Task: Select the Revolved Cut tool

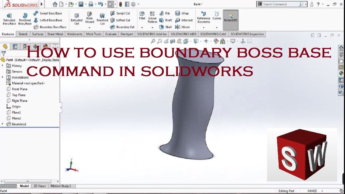Action: pyautogui.click(x=102, y=19)
